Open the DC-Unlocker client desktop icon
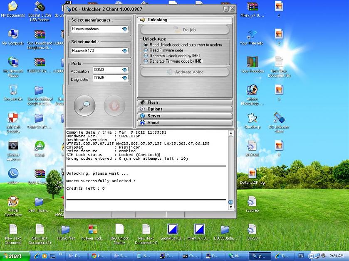 279,119
